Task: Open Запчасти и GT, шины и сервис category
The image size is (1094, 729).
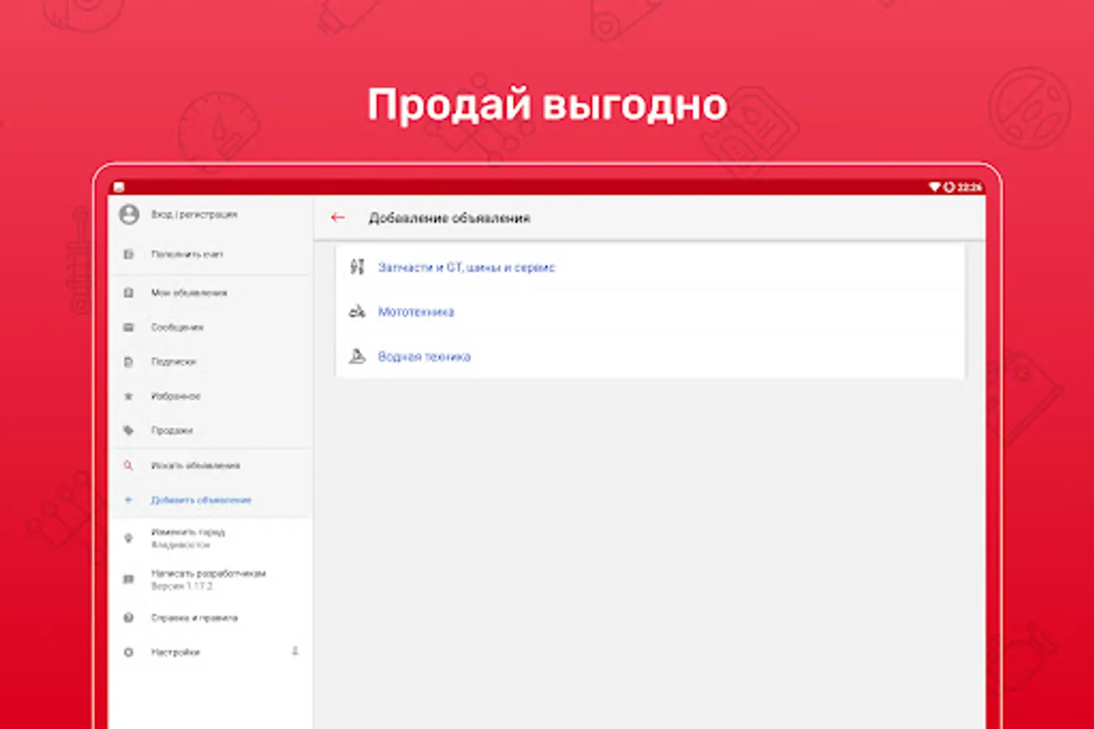Action: 466,267
